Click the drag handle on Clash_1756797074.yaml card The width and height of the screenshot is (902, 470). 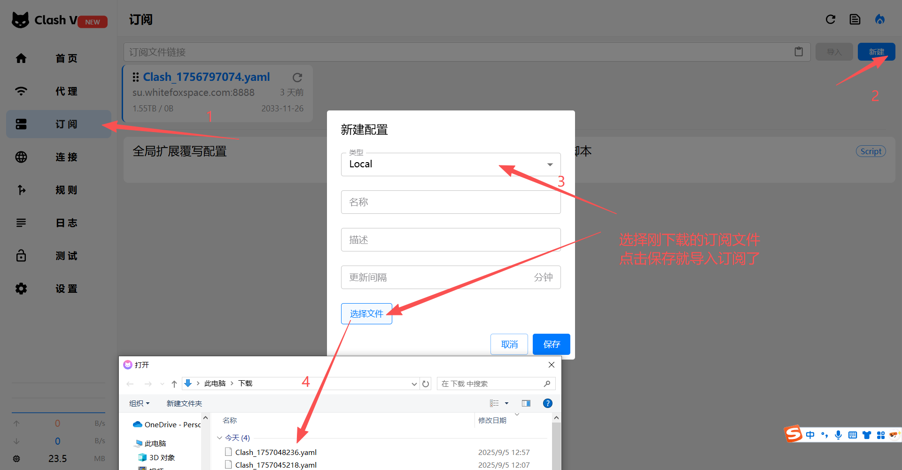pos(136,77)
